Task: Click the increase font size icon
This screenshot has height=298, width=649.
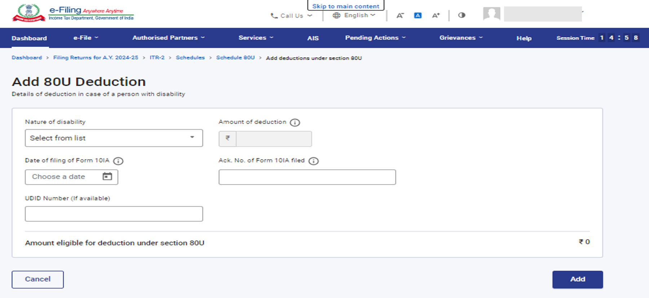Action: 436,15
